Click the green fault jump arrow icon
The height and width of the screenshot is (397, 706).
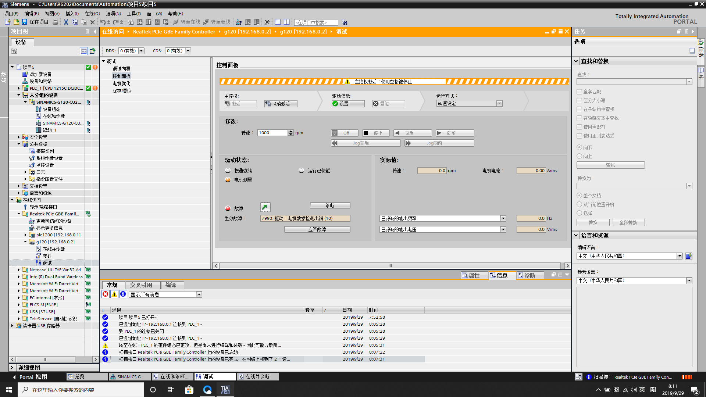(265, 207)
